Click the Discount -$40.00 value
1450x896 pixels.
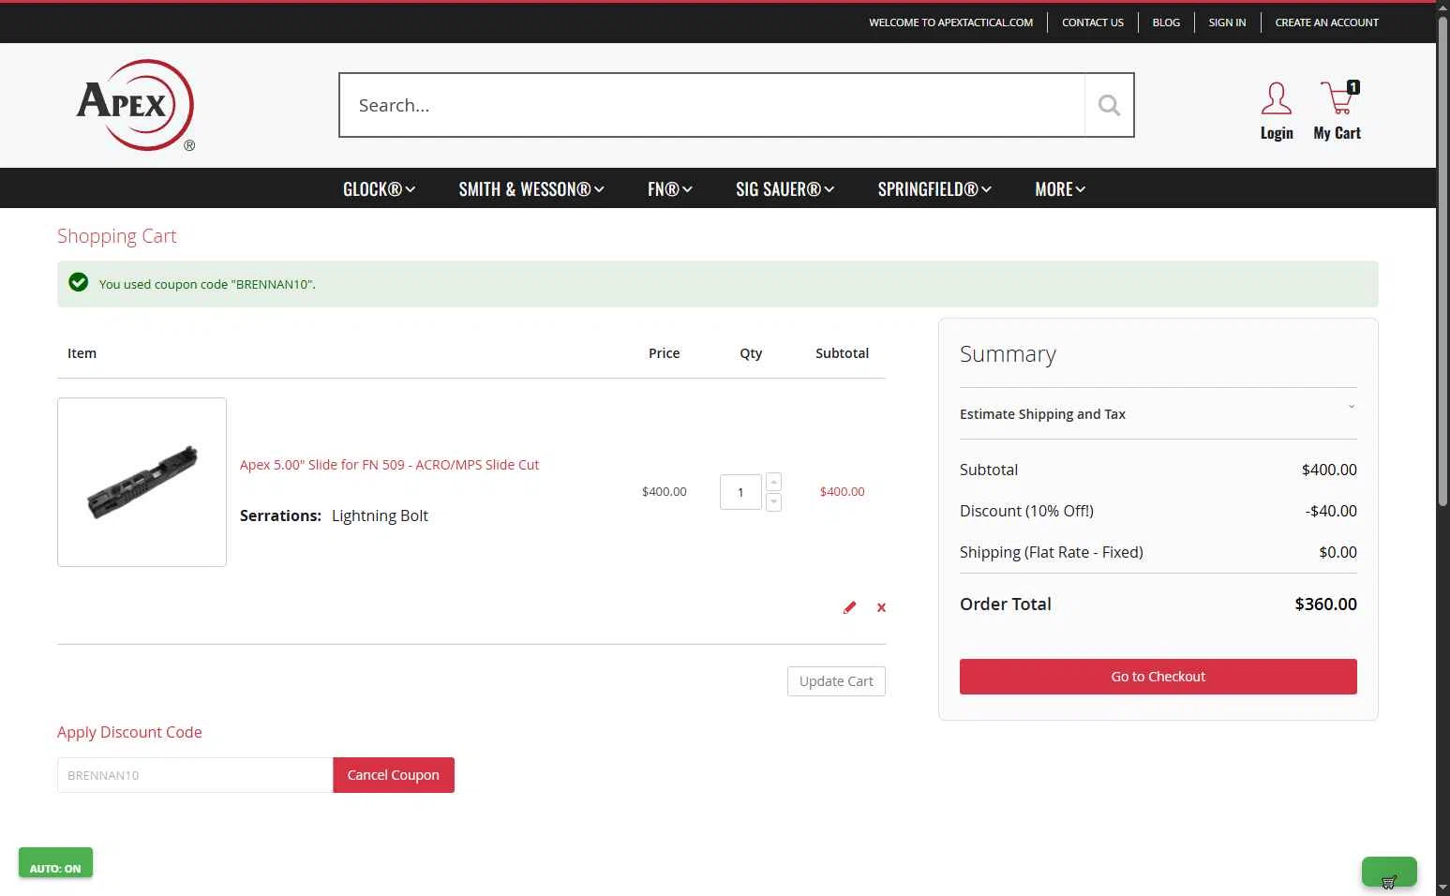pos(1331,511)
